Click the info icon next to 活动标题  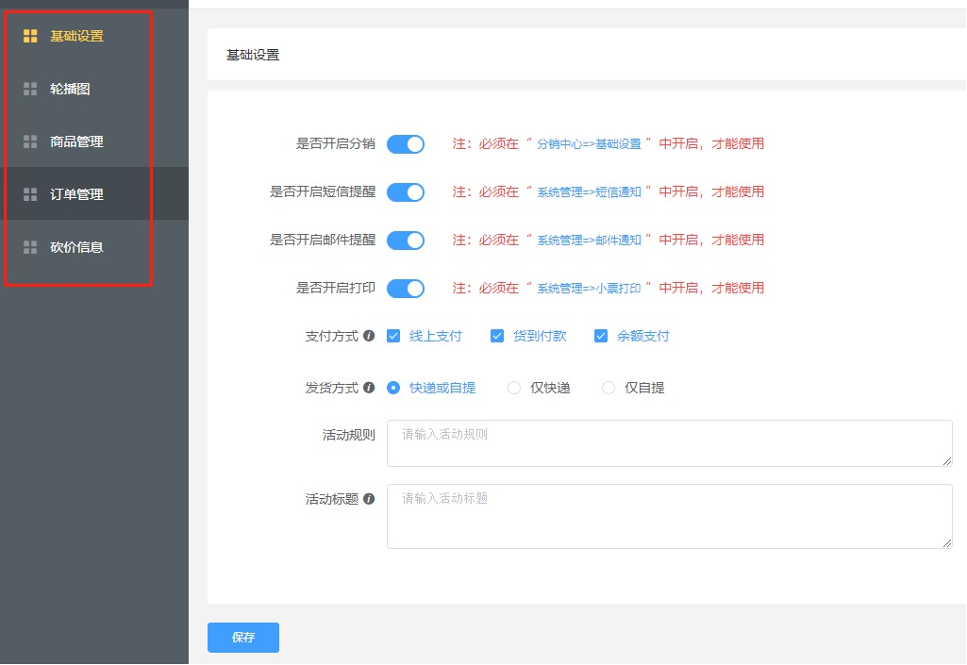click(369, 498)
